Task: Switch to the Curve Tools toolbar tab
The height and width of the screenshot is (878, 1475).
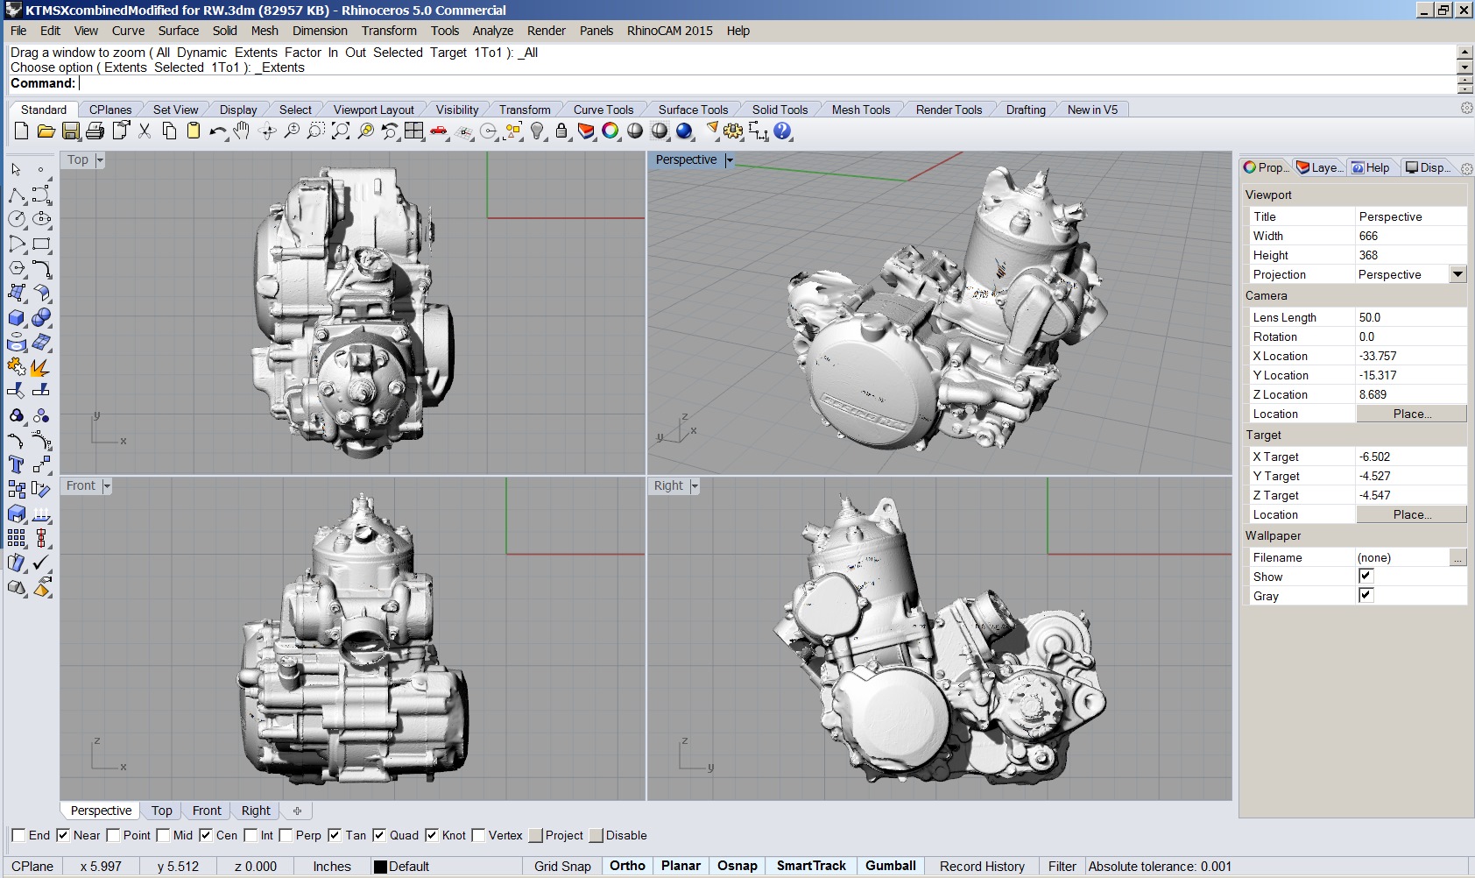Action: point(603,110)
